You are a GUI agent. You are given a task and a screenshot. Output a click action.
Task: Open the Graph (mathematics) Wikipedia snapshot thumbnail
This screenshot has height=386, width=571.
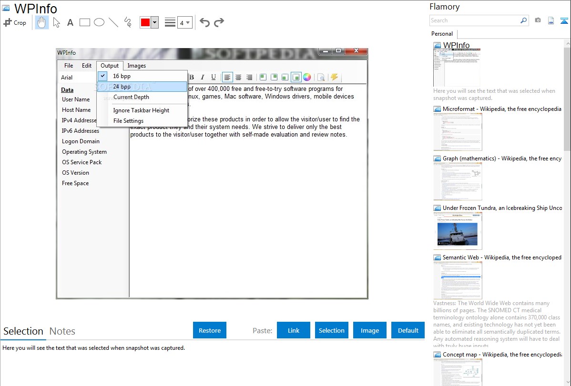(x=458, y=181)
